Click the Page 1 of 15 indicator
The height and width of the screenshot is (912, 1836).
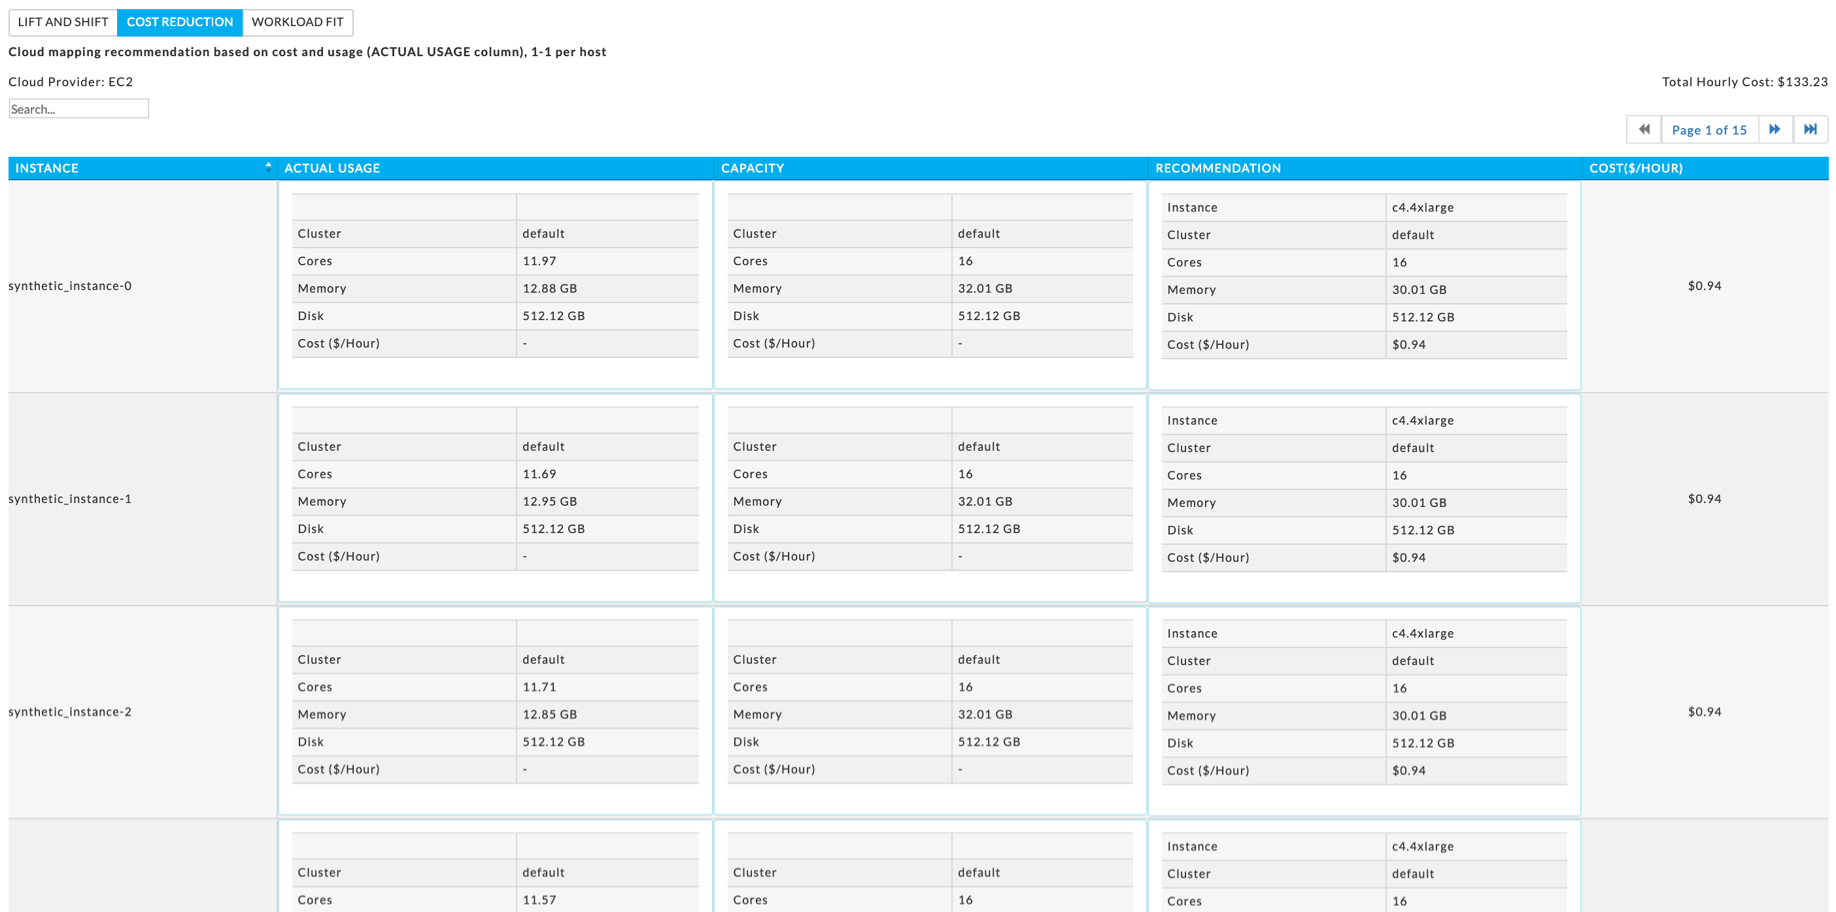click(1709, 129)
